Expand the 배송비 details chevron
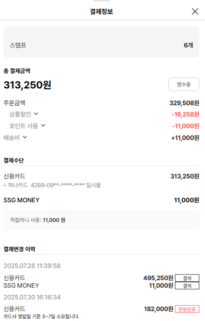 click(x=25, y=137)
